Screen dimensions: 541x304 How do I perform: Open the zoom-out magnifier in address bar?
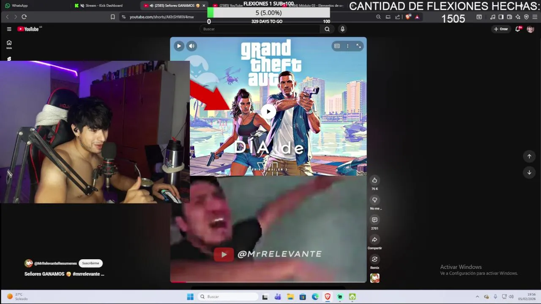(x=378, y=17)
